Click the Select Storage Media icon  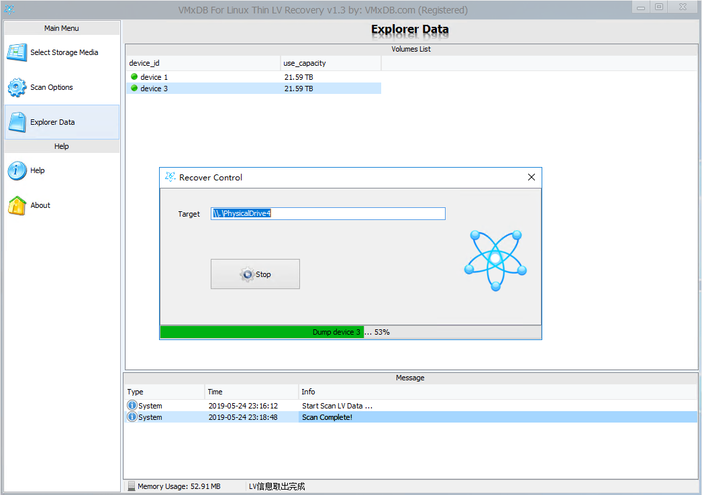point(17,52)
